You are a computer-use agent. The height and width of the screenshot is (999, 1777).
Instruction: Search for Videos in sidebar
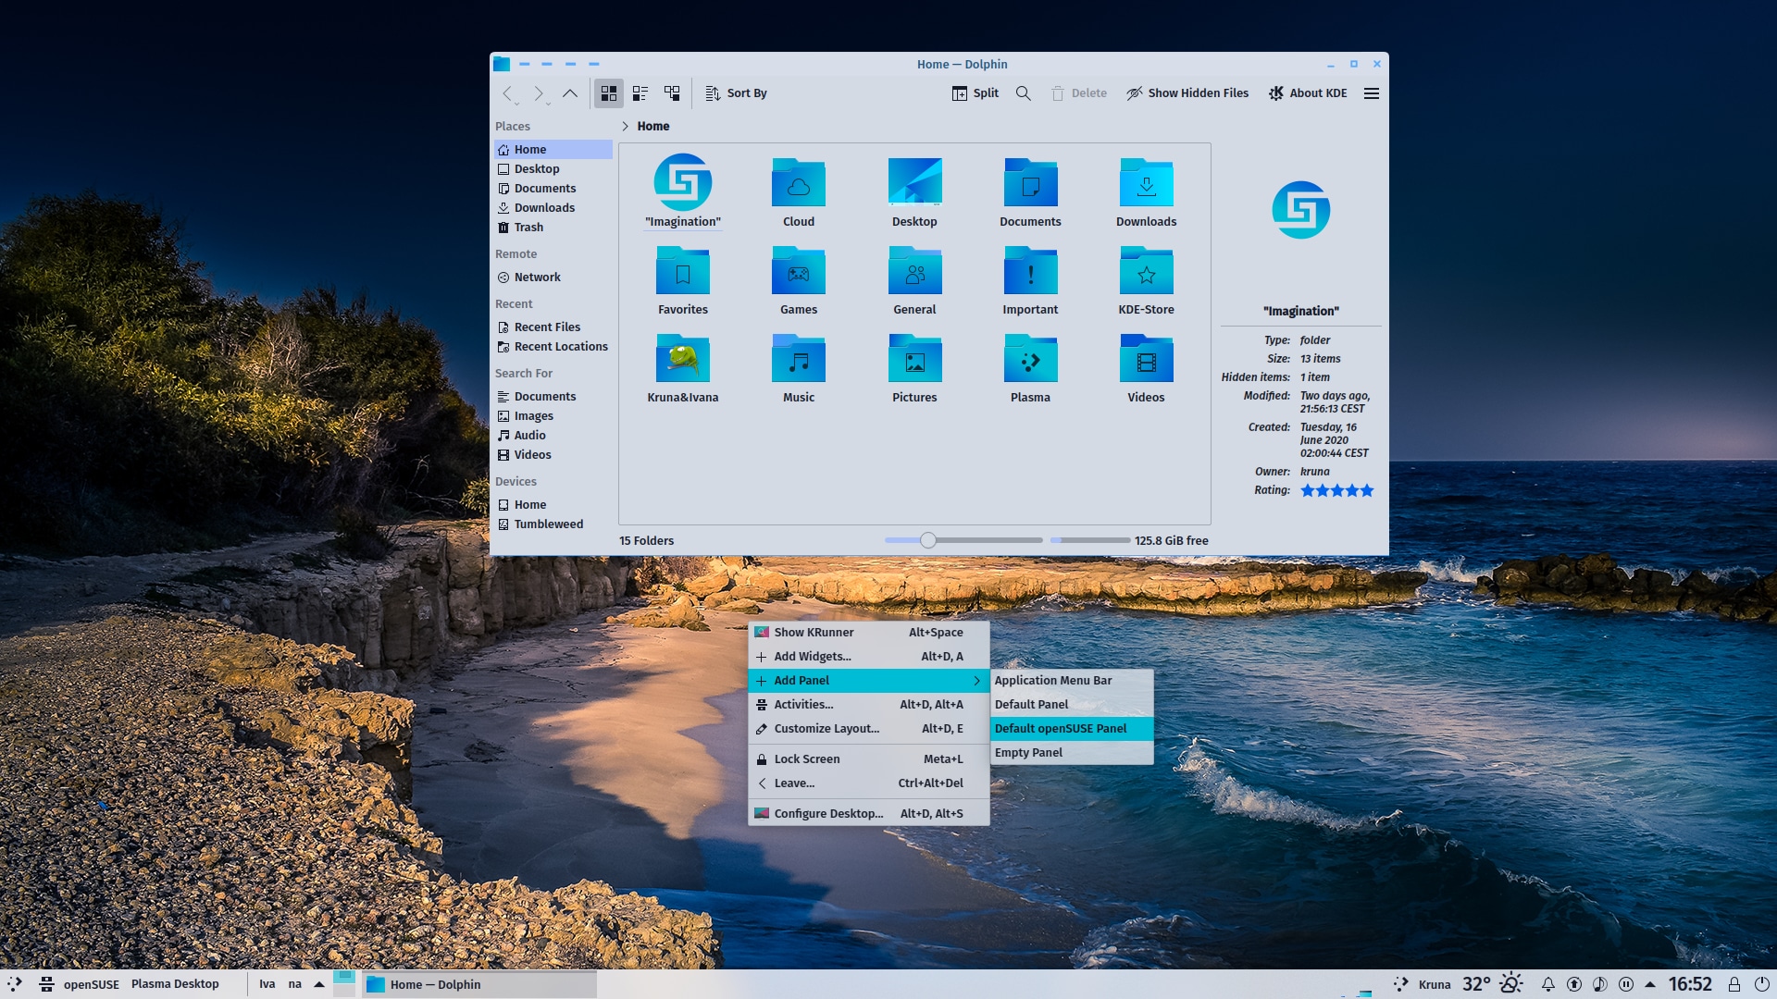553,455
